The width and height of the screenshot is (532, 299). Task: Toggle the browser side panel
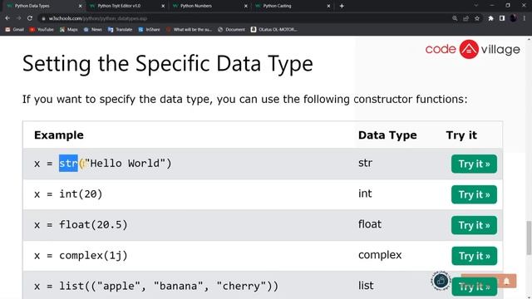click(502, 18)
